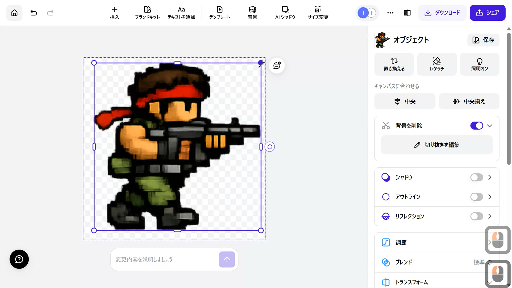Open the help chat button

click(19, 259)
